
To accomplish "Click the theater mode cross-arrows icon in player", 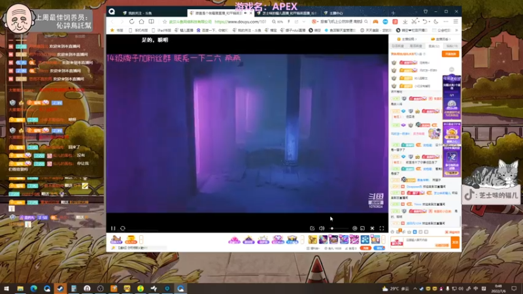I will (x=372, y=228).
